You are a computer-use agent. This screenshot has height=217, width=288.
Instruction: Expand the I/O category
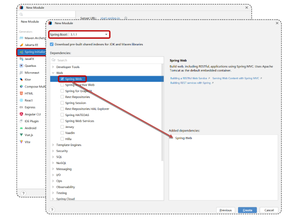[x=53, y=175]
